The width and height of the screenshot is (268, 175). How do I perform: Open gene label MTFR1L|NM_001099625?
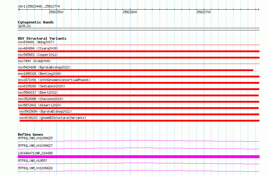[35, 138]
